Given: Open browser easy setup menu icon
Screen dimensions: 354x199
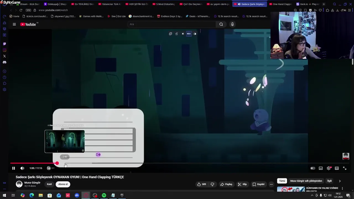Looking at the screenshot, I should point(350,10).
